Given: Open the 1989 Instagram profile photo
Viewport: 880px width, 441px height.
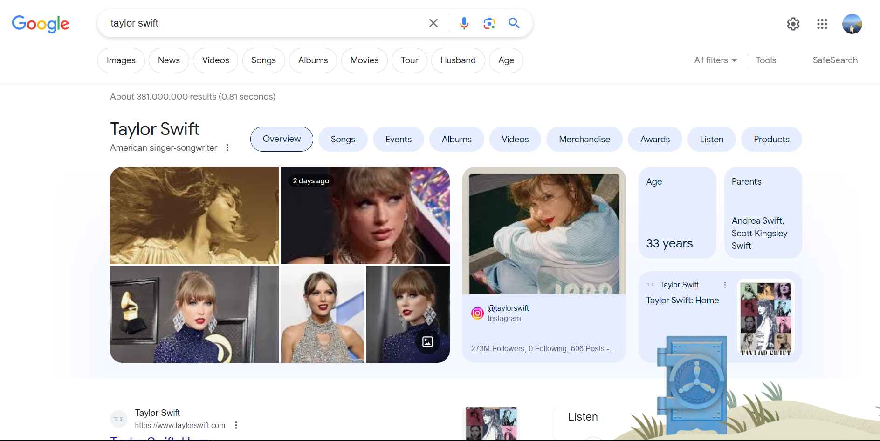Looking at the screenshot, I should [544, 231].
